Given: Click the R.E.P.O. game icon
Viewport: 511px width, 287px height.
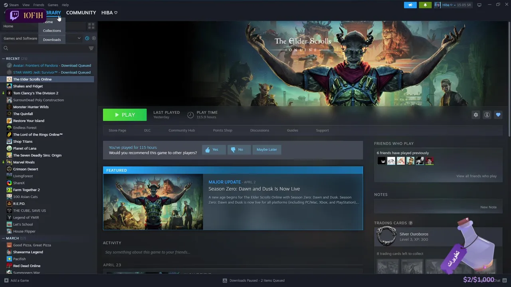Looking at the screenshot, I should coord(9,204).
